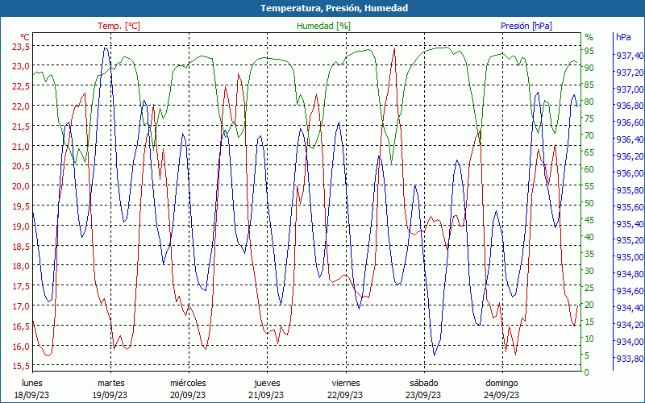Screen dimensions: 645x403
Task: Click the 23,5 temperature axis value
Action: pyautogui.click(x=21, y=47)
